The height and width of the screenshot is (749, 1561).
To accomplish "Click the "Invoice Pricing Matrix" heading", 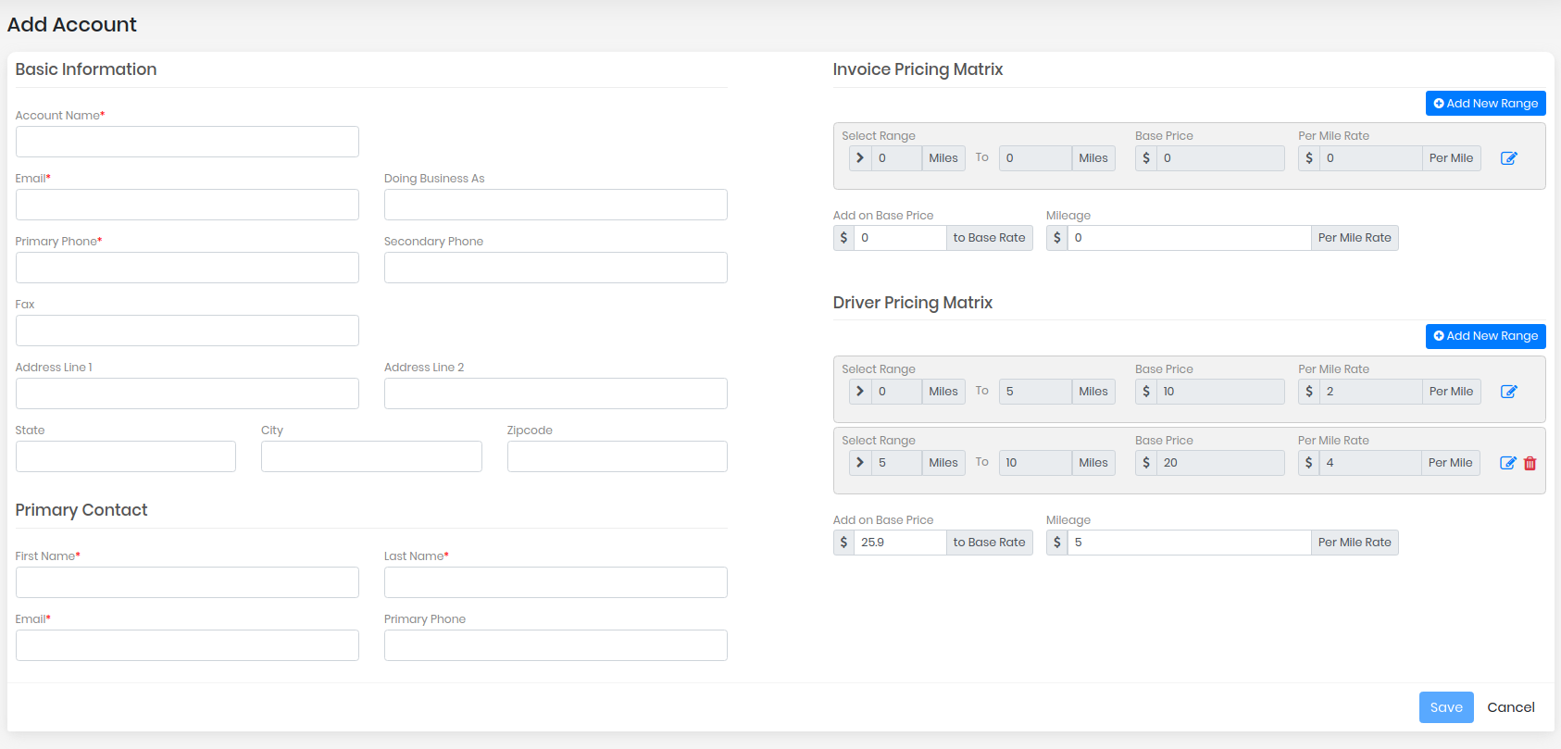I will click(918, 69).
